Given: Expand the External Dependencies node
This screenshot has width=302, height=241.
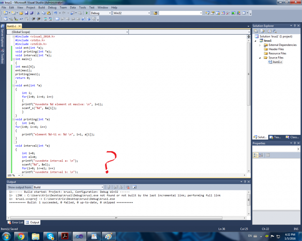Looking at the screenshot, I should click(x=260, y=45).
